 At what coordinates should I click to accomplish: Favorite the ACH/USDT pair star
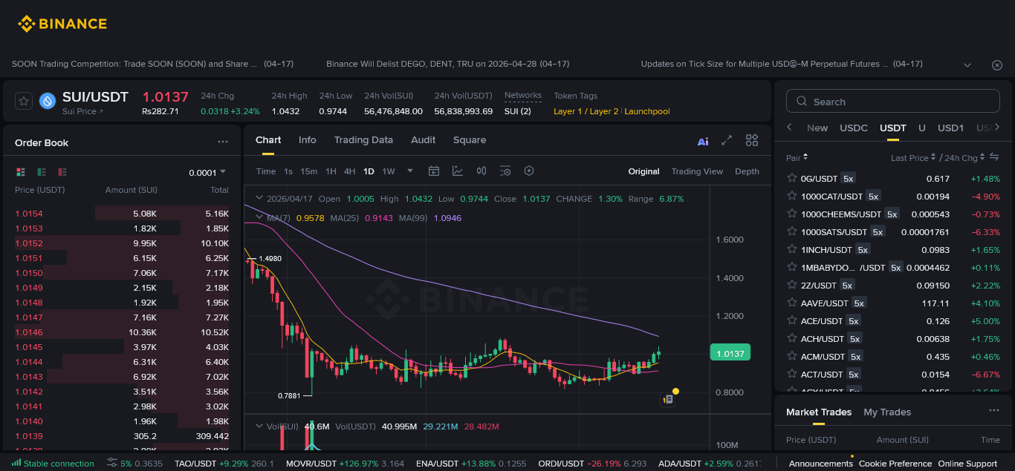click(791, 339)
